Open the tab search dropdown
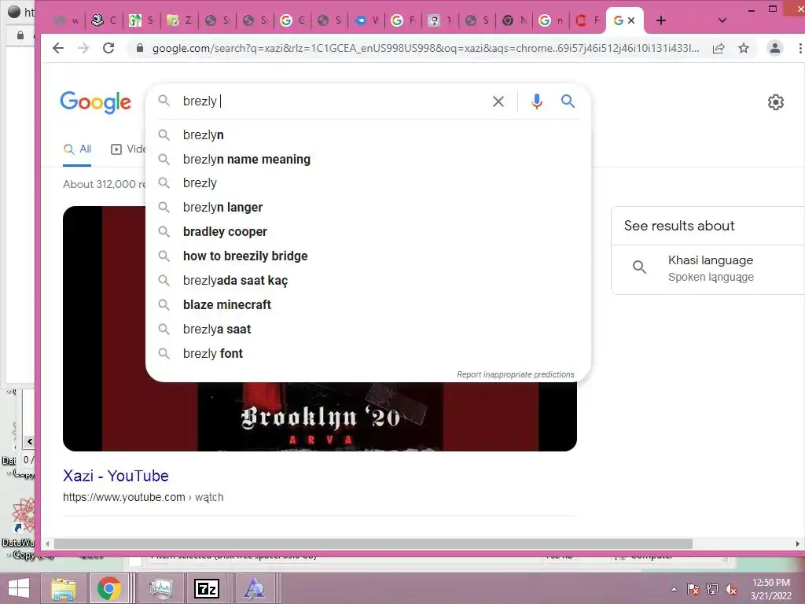Screen dimensions: 805x604 (x=722, y=20)
